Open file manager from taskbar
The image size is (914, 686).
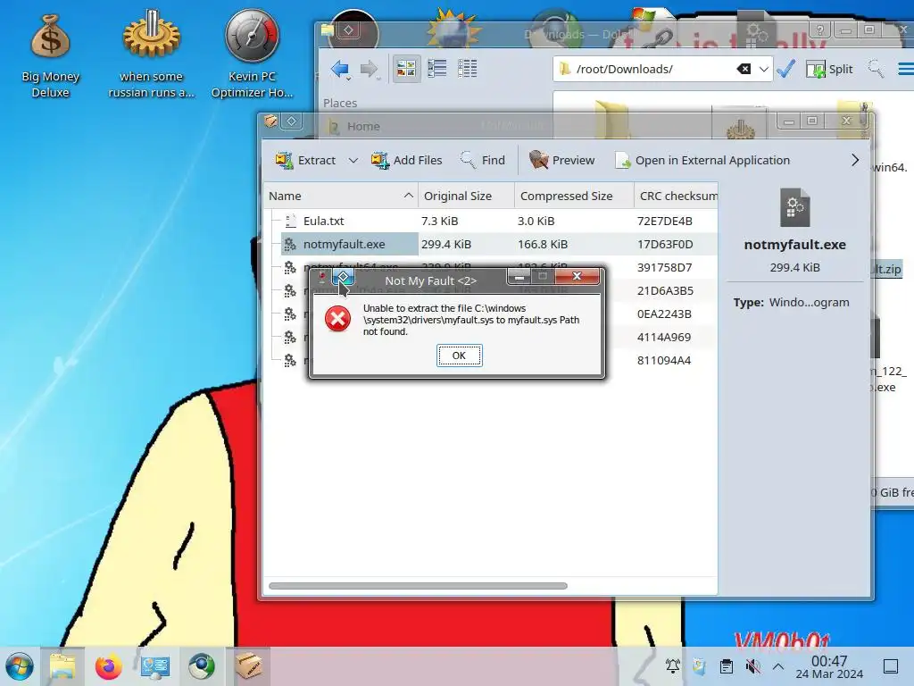pyautogui.click(x=62, y=666)
